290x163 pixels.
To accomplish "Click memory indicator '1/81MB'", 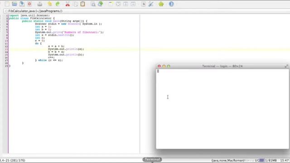I will pos(268,160).
